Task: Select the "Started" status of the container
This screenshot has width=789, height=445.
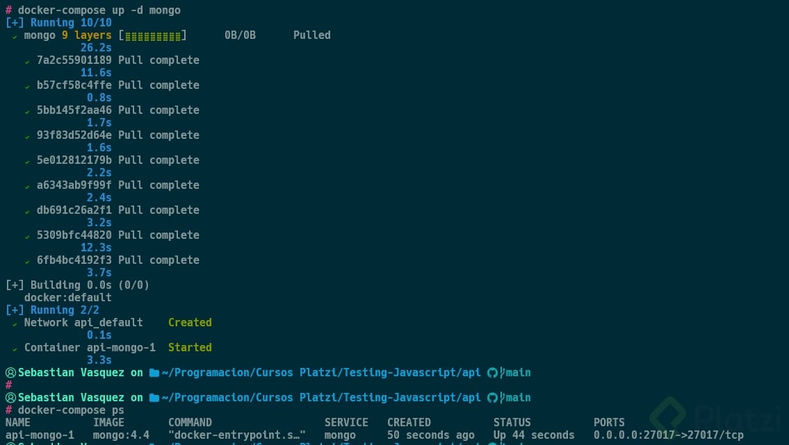Action: coord(190,348)
